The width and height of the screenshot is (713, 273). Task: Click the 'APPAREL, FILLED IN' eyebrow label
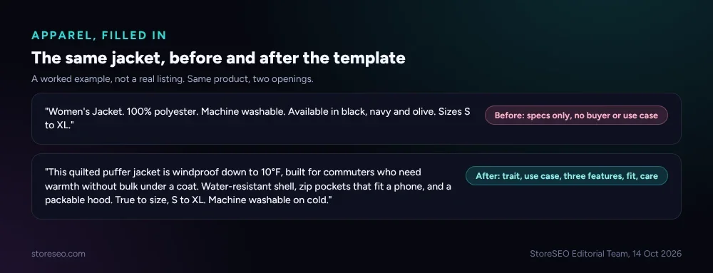[98, 36]
